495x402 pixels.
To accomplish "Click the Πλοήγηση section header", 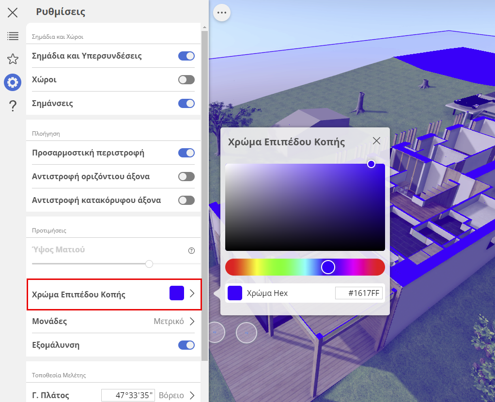I will pyautogui.click(x=46, y=134).
